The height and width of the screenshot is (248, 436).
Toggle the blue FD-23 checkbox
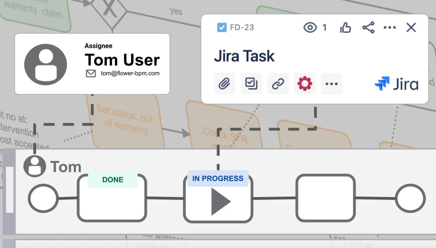[x=222, y=28]
